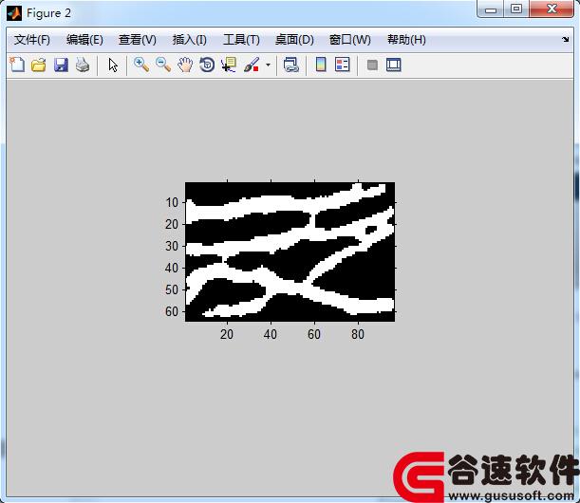Image resolution: width=580 pixels, height=503 pixels.
Task: Open the 插入(I) menu
Action: pyautogui.click(x=190, y=40)
